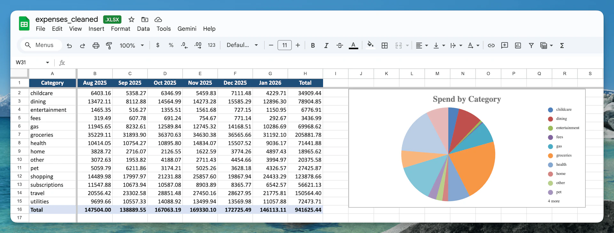Open the horizontal align dropdown

422,45
